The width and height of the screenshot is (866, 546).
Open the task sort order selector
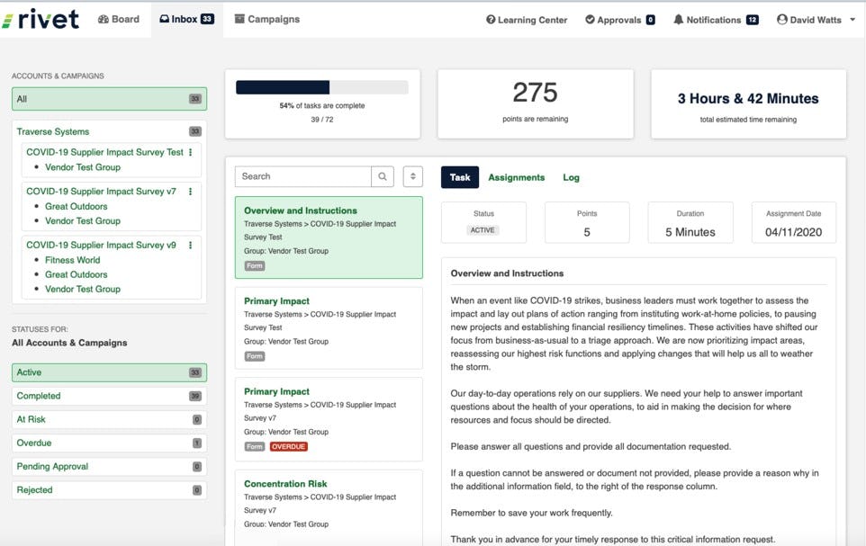[413, 176]
